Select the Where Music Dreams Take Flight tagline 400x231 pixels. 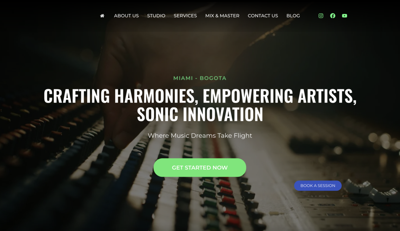coord(200,135)
